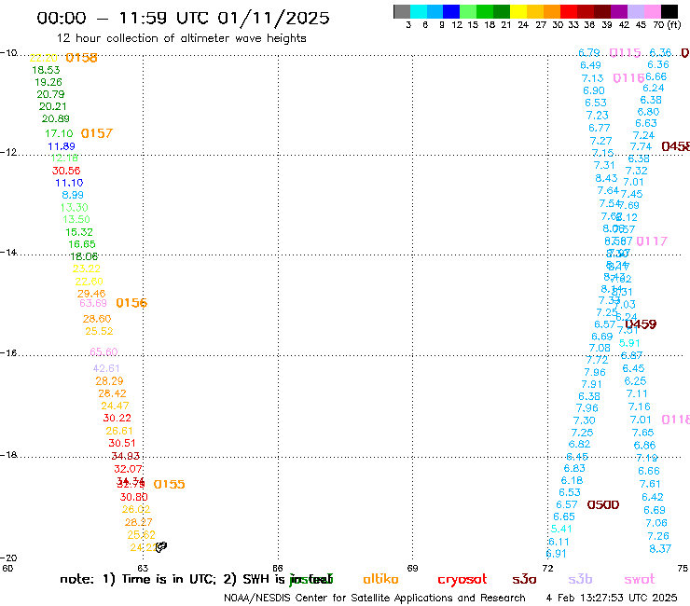Click the island outline near 24.22
690x606 pixels.
point(161,546)
